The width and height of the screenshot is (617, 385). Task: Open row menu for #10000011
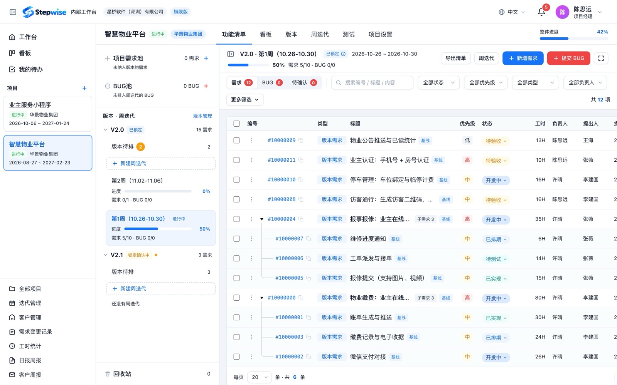[251, 160]
